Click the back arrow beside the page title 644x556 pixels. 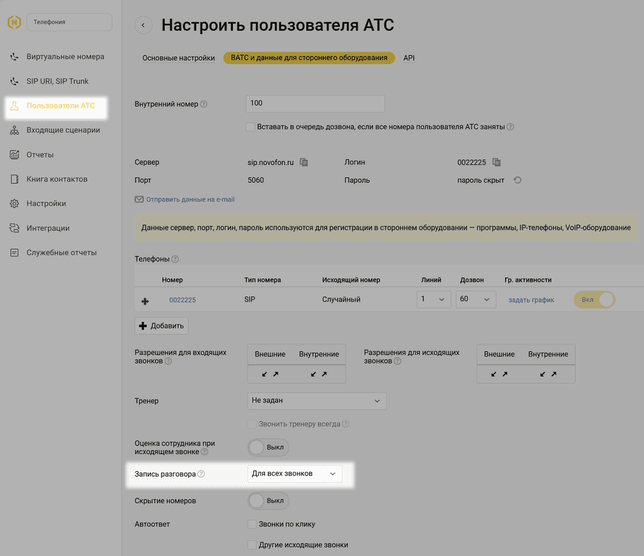[x=143, y=25]
